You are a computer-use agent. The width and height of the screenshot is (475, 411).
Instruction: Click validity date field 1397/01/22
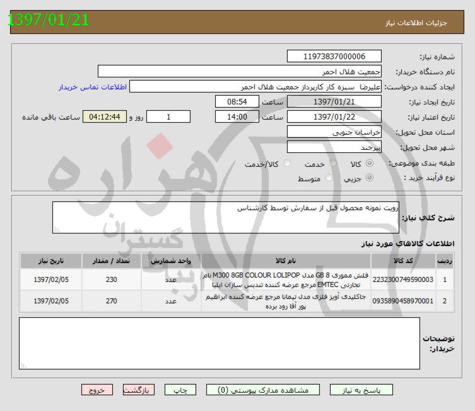tap(334, 116)
